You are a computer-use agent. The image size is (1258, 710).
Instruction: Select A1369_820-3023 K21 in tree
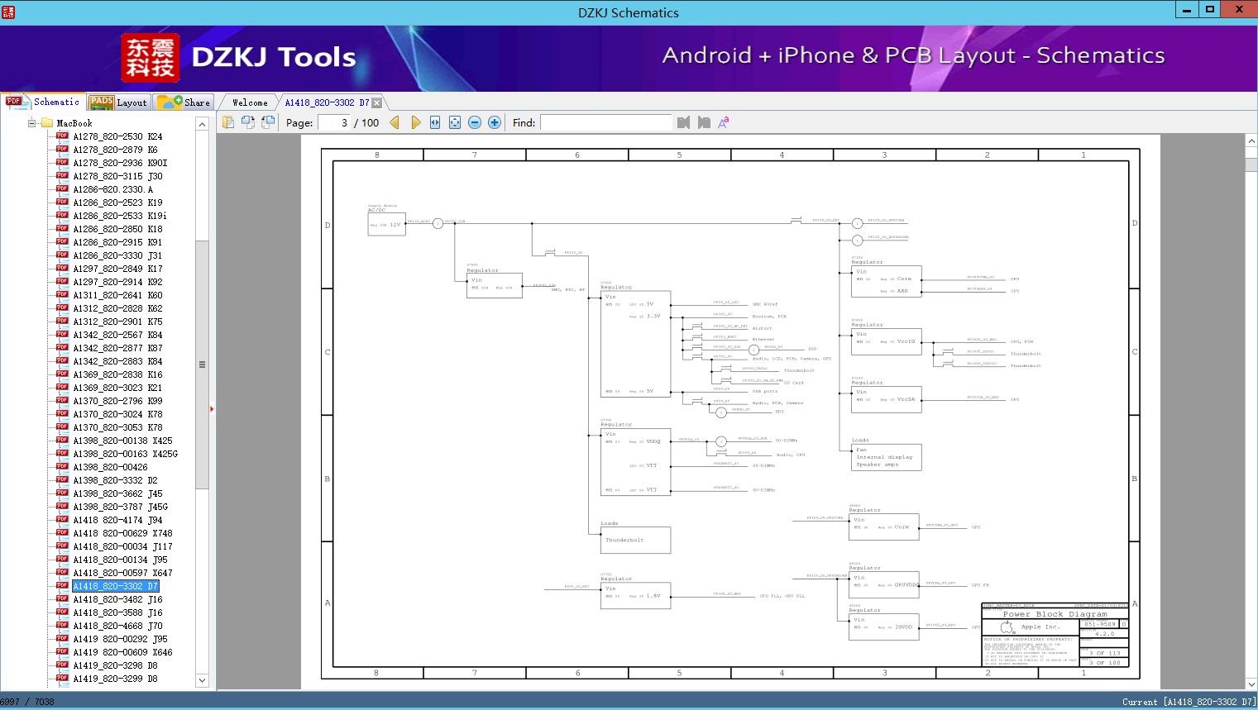117,388
